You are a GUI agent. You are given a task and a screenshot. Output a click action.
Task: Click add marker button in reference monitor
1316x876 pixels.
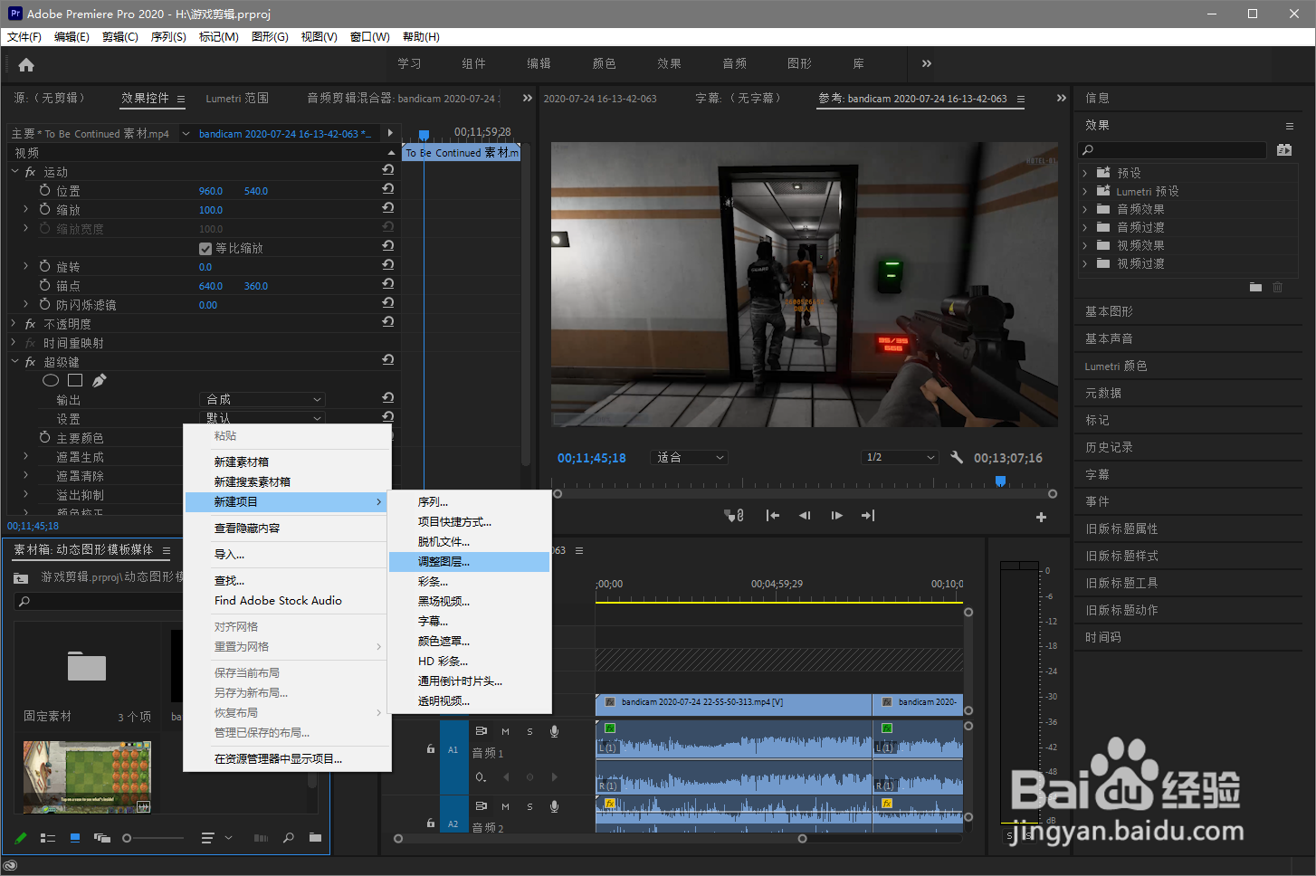click(x=734, y=516)
